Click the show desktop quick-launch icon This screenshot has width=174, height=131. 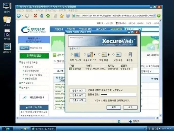coord(18,129)
